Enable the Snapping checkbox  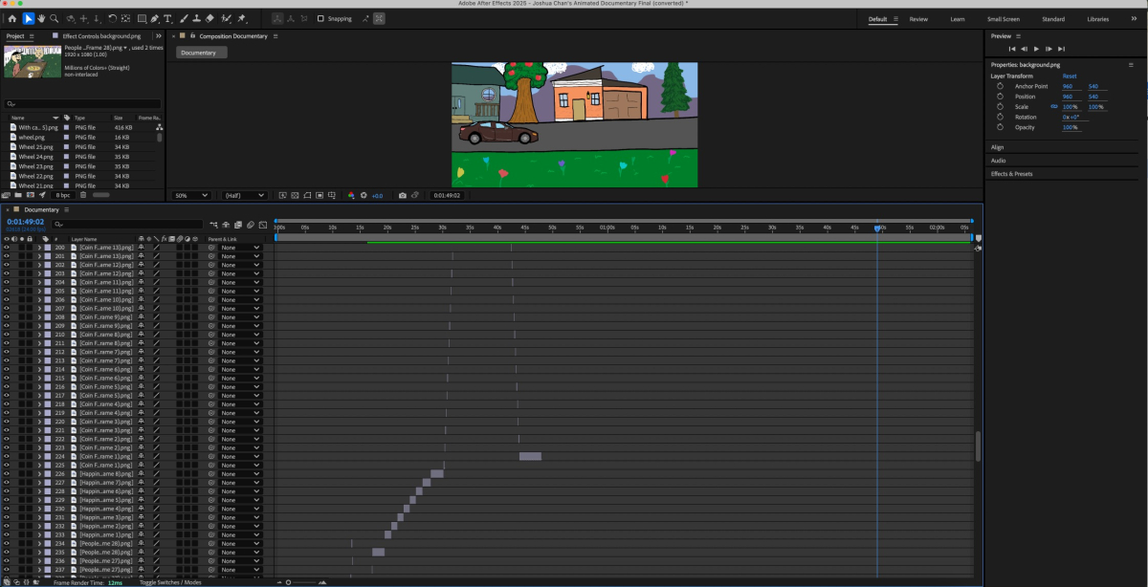point(320,18)
